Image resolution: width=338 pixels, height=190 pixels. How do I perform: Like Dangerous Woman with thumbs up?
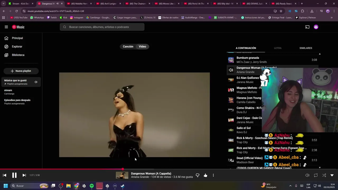coord(205,175)
